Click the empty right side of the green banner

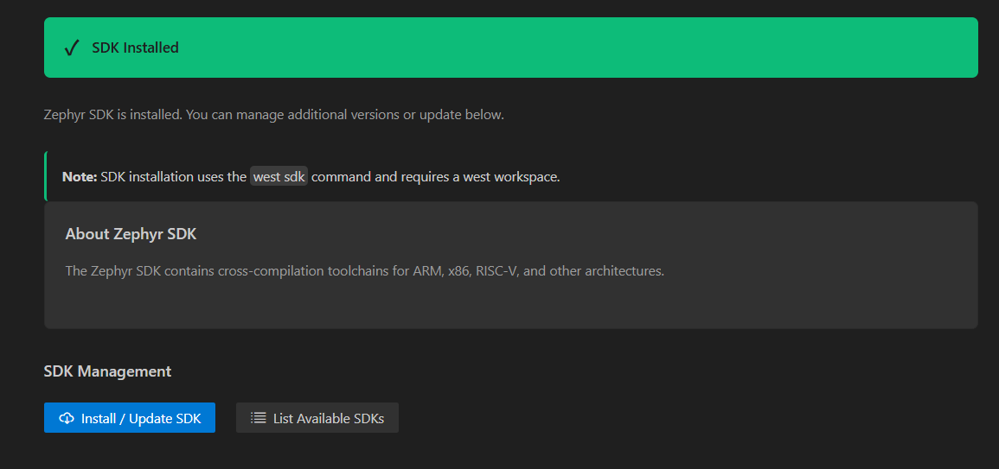point(692,48)
